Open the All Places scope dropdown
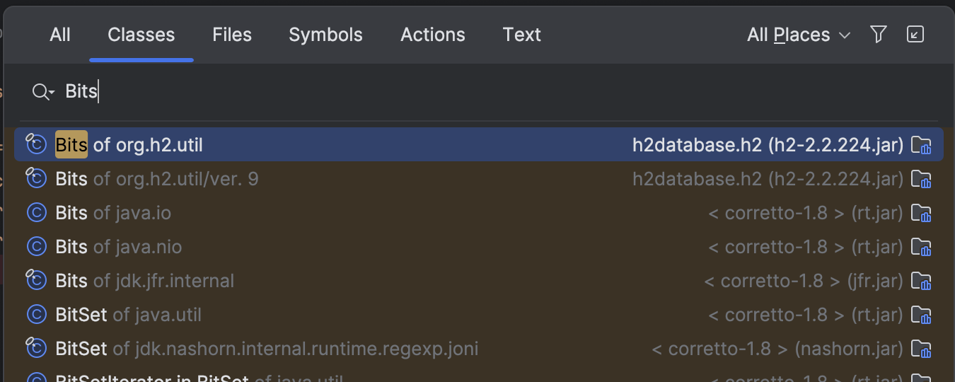 click(798, 35)
